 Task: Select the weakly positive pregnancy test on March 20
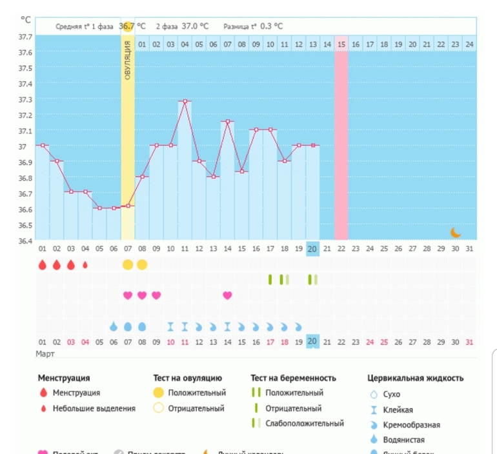coord(312,279)
